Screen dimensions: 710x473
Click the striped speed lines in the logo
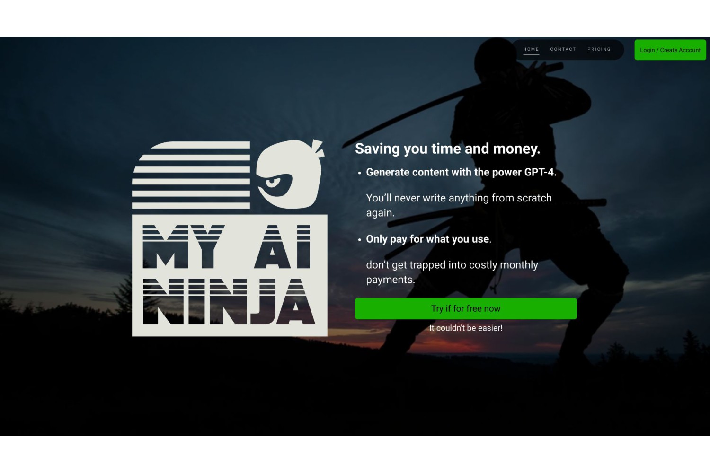[x=191, y=175]
